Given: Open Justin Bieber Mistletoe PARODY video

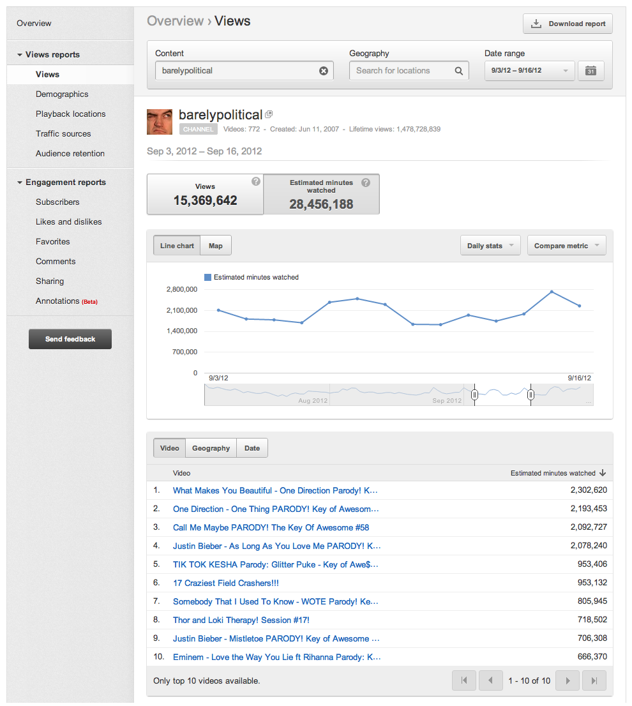Looking at the screenshot, I should pyautogui.click(x=276, y=638).
